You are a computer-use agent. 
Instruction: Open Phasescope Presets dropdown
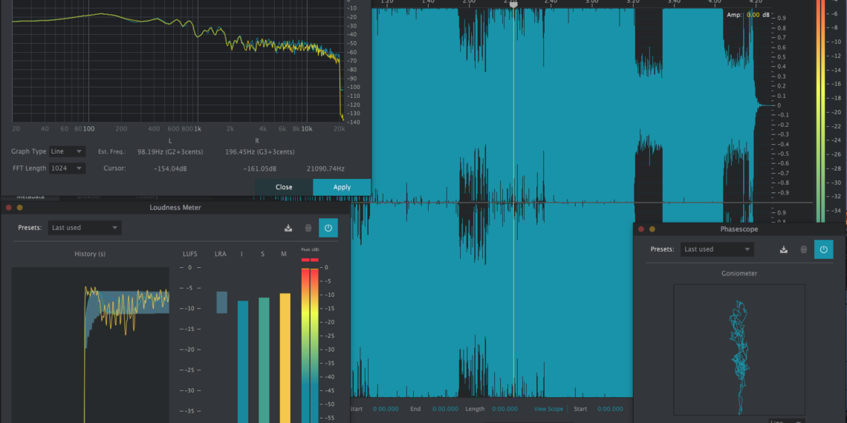click(716, 249)
